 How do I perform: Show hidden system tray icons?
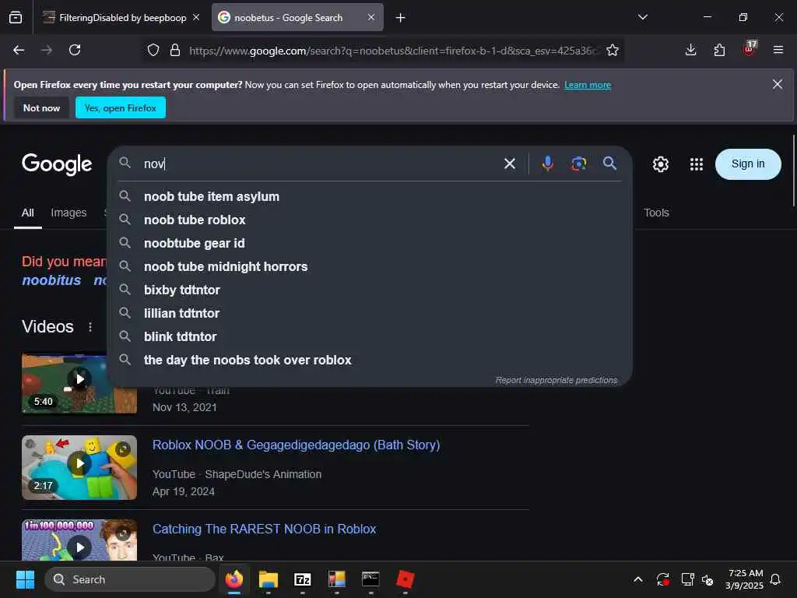[638, 579]
